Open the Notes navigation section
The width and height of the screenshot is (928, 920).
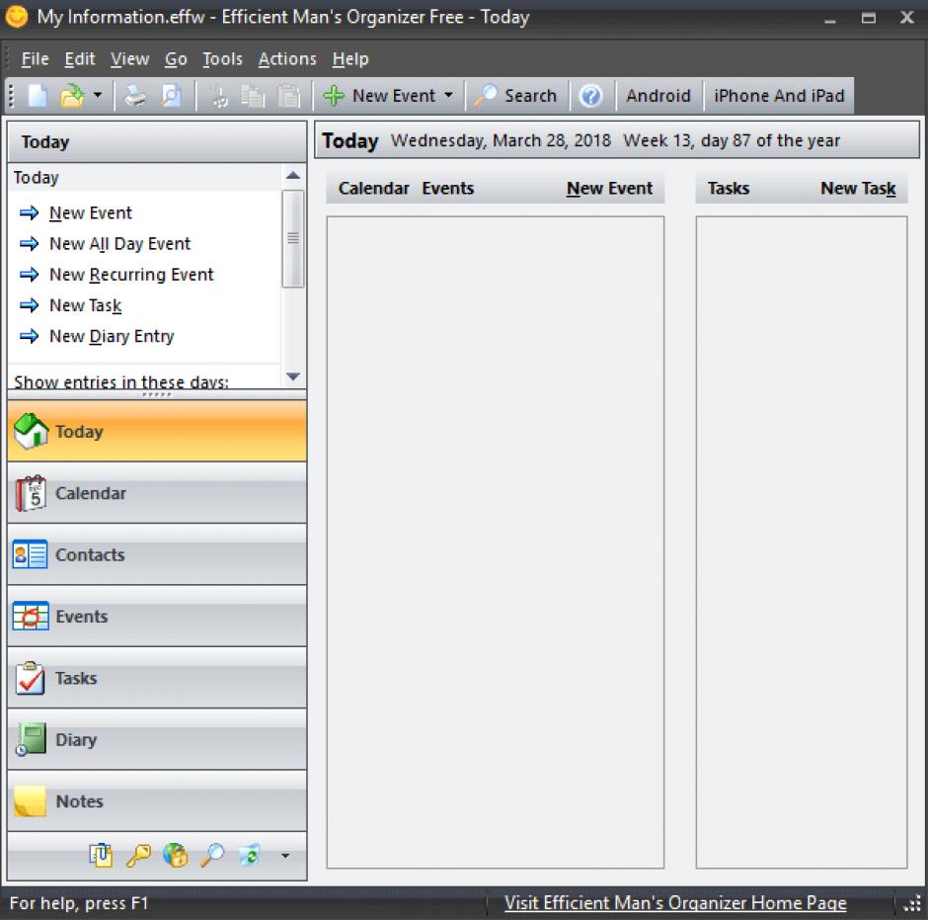pos(157,801)
